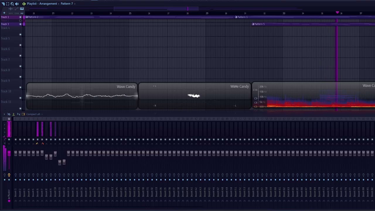Image resolution: width=375 pixels, height=211 pixels.
Task: Click the Wave Candy stereo vectorscope panel
Action: (195, 96)
